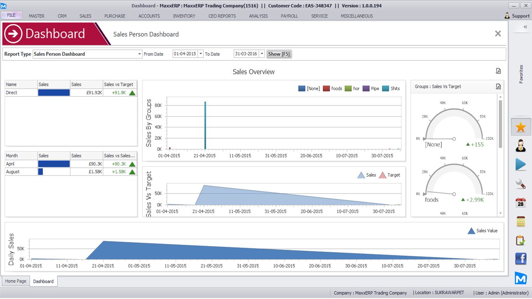The image size is (532, 299).
Task: Export the Groups Sales Vs Target panel
Action: (x=498, y=86)
